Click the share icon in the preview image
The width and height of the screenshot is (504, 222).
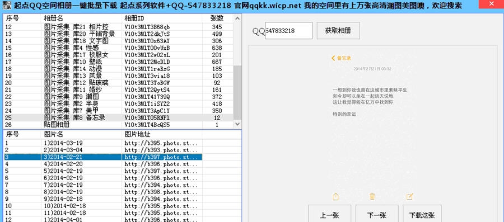pyautogui.click(x=335, y=196)
